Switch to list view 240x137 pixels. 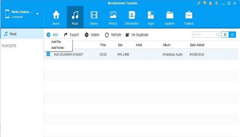click(x=232, y=35)
